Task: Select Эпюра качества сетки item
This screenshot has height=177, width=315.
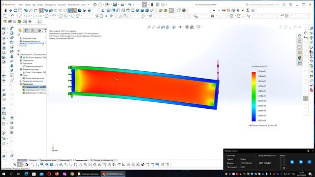Action: pyautogui.click(x=33, y=78)
